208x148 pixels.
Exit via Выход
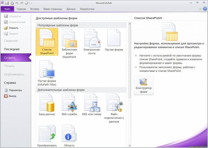(x=10, y=96)
